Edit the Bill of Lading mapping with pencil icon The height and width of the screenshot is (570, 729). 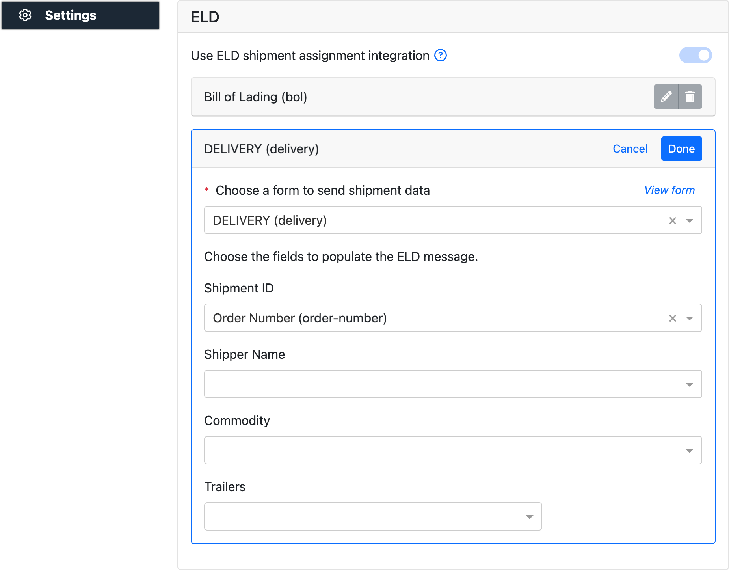click(666, 97)
